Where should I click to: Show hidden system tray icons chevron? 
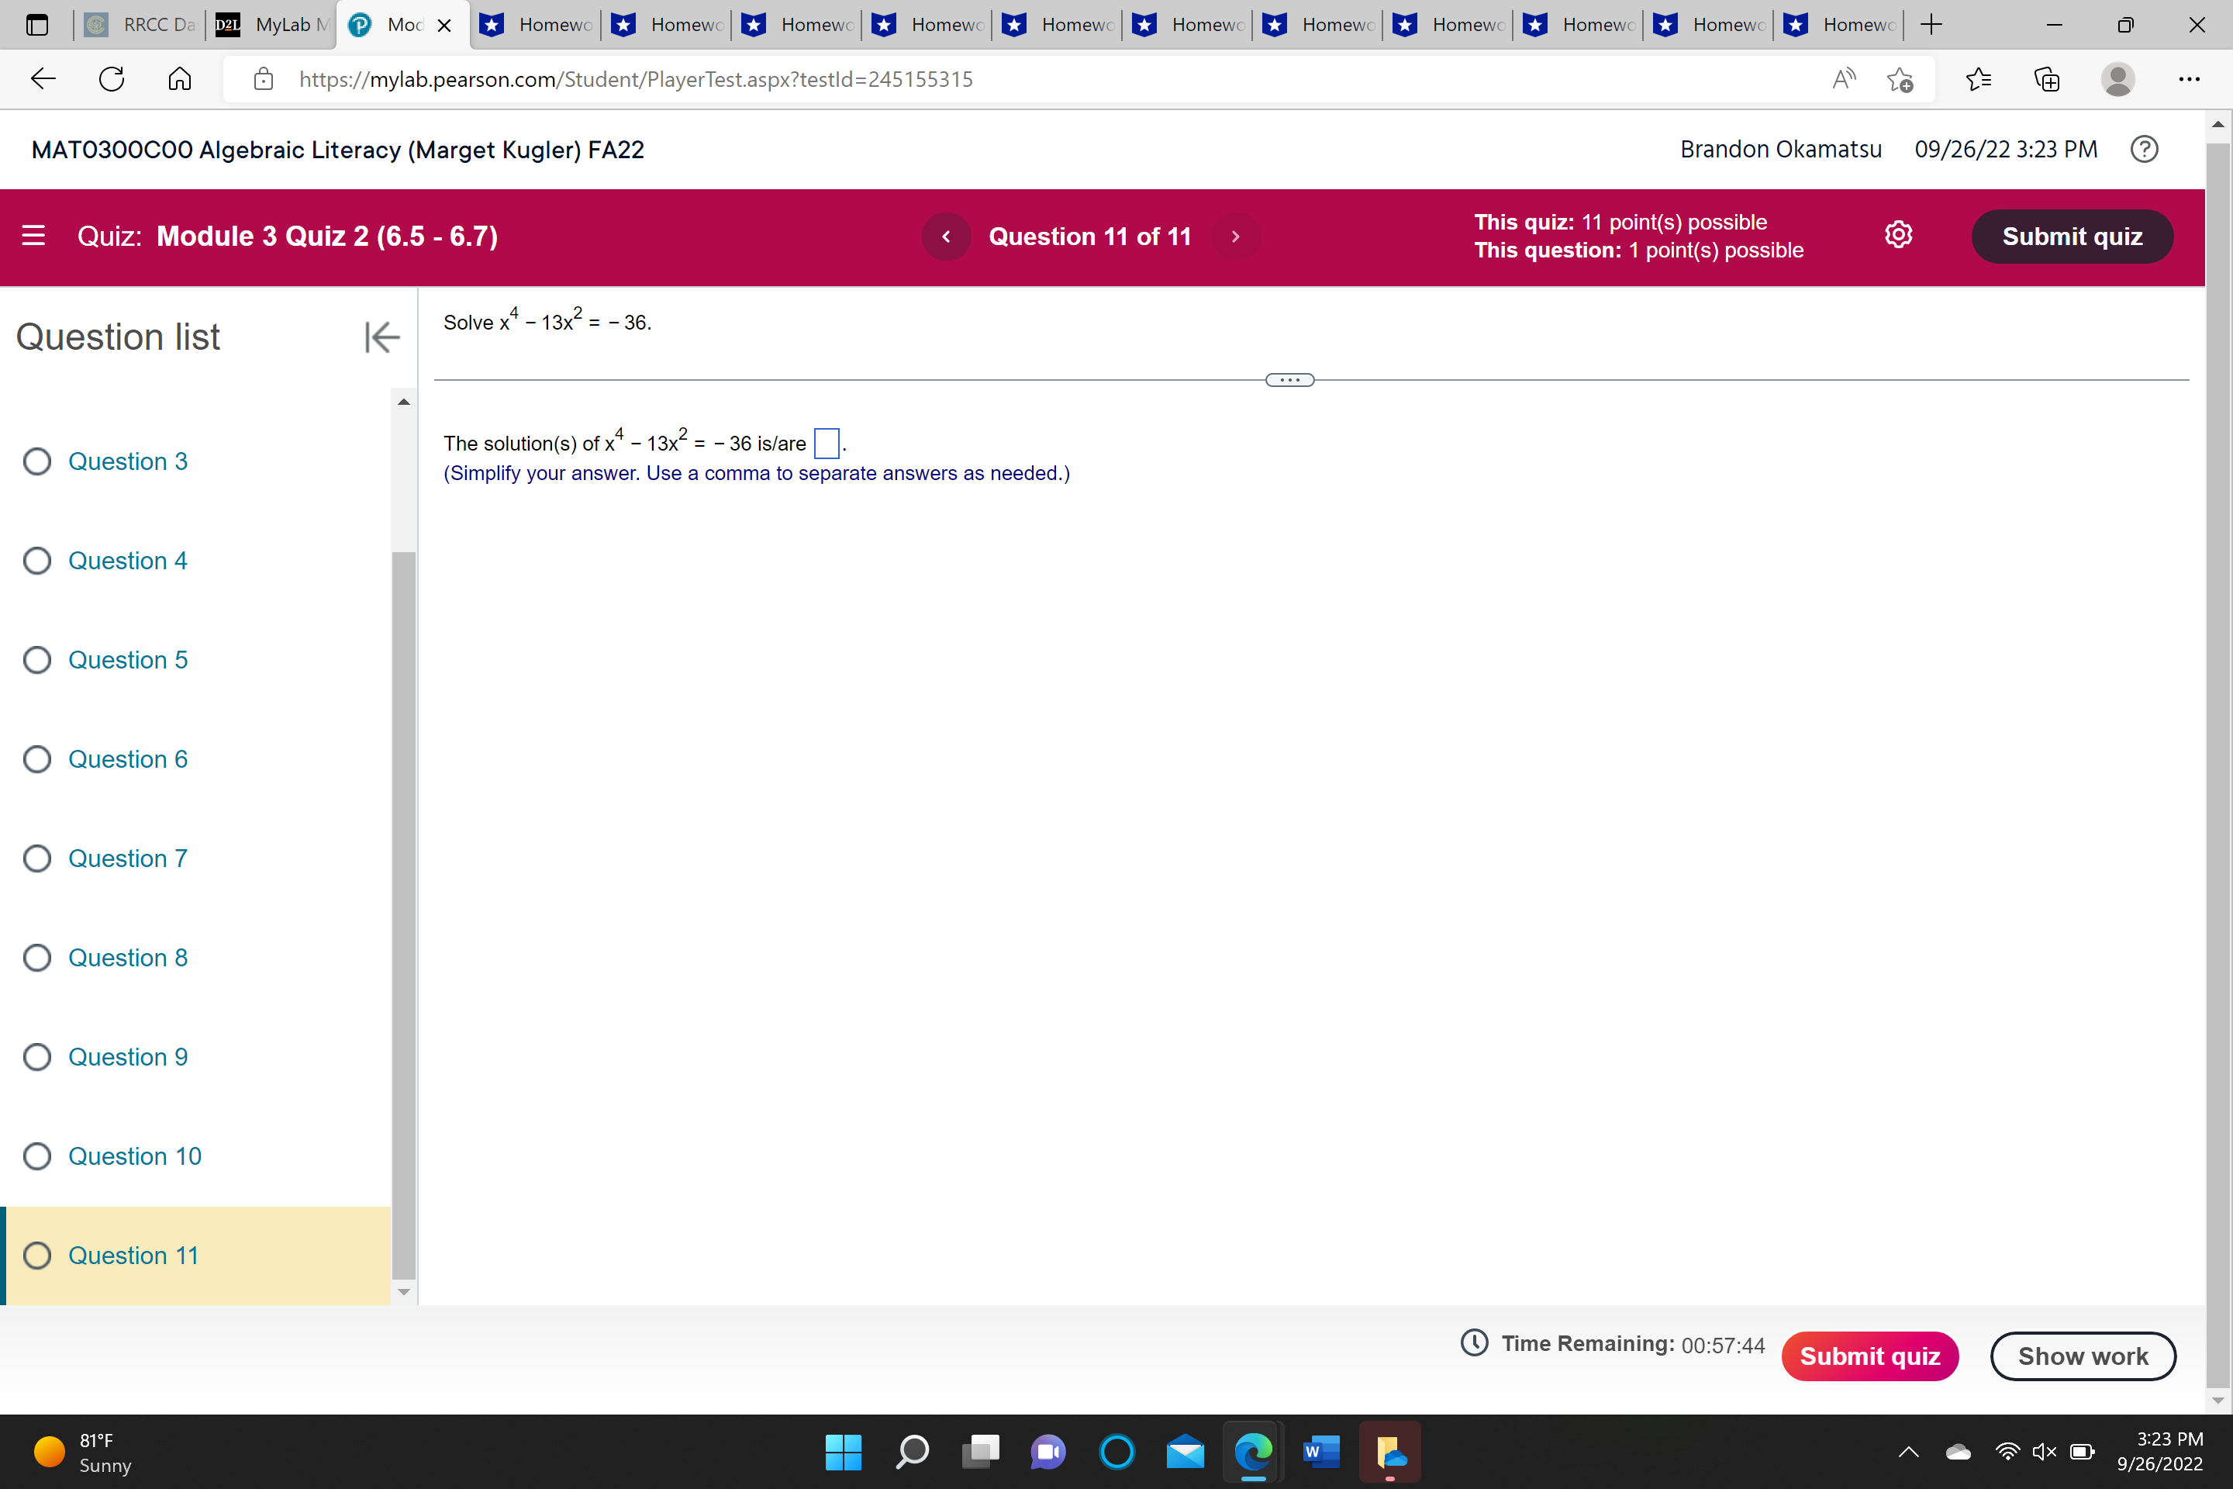point(1908,1451)
